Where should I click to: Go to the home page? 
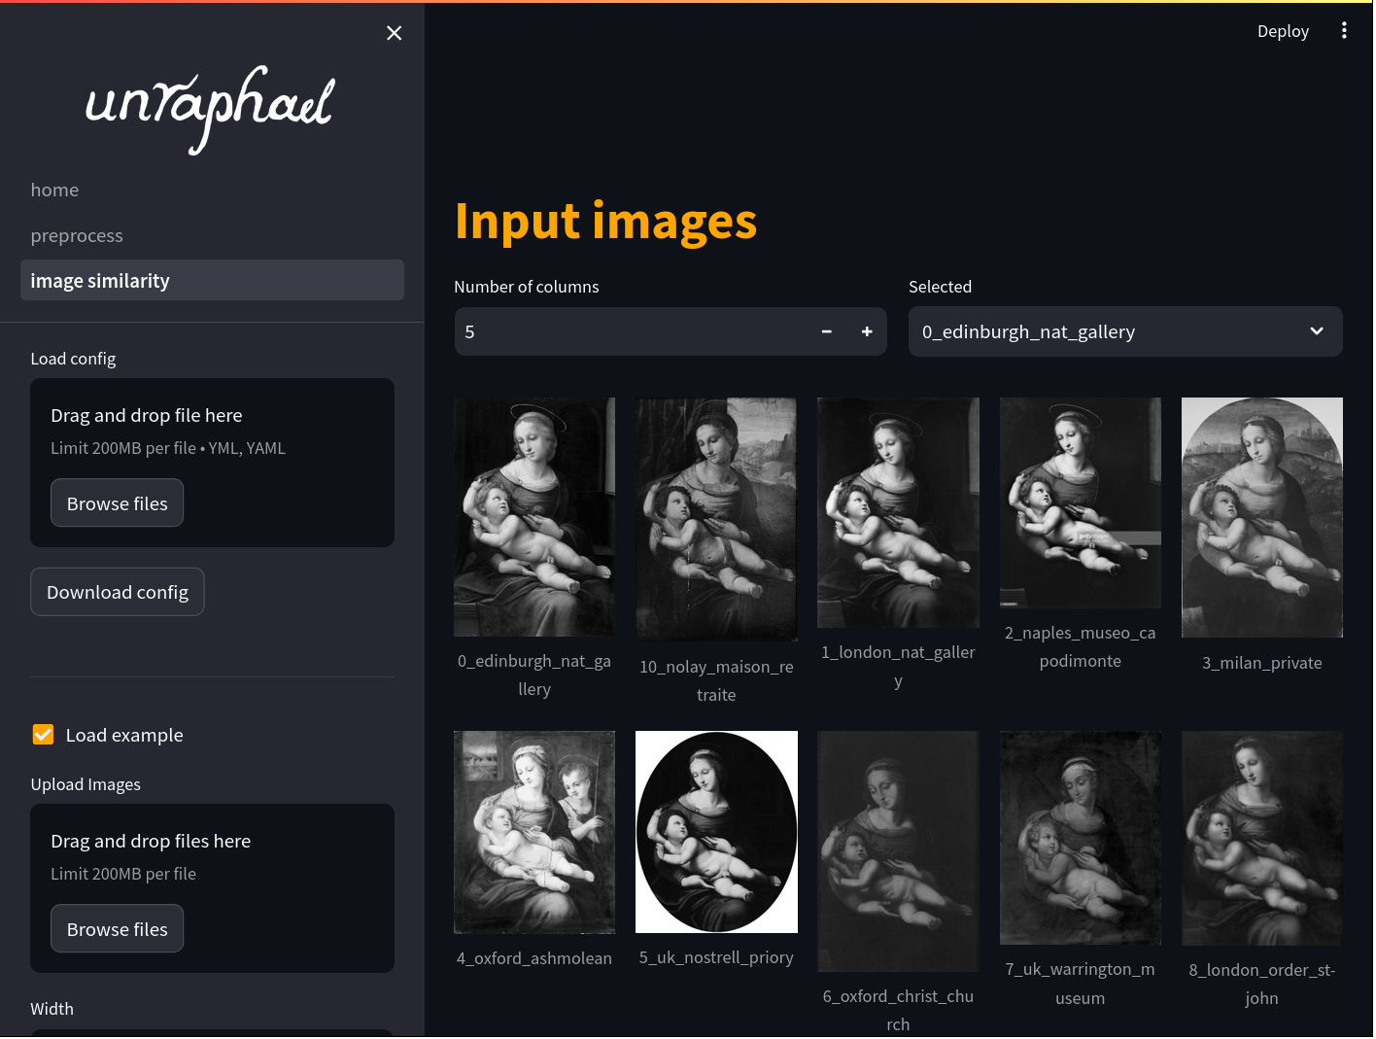(54, 190)
